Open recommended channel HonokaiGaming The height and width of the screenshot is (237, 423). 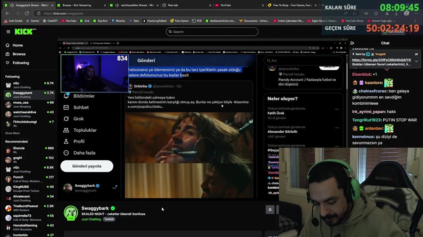29,227
